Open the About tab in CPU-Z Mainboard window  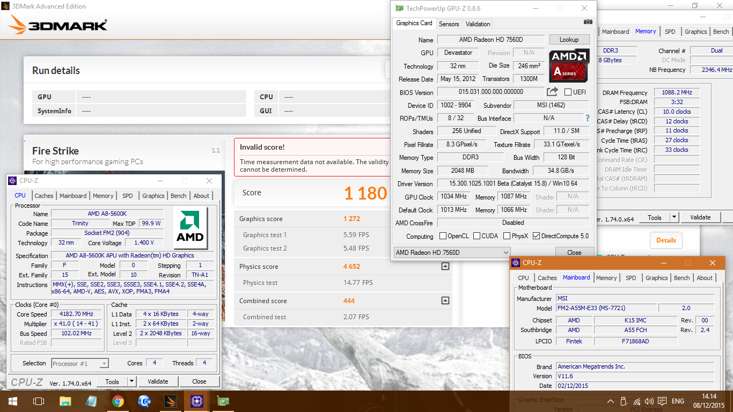(705, 278)
